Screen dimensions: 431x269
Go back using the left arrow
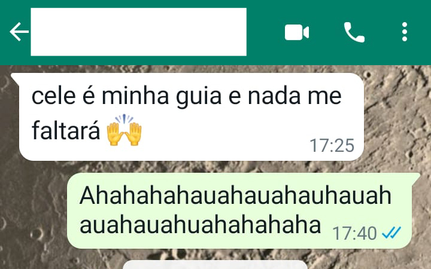[x=19, y=32]
